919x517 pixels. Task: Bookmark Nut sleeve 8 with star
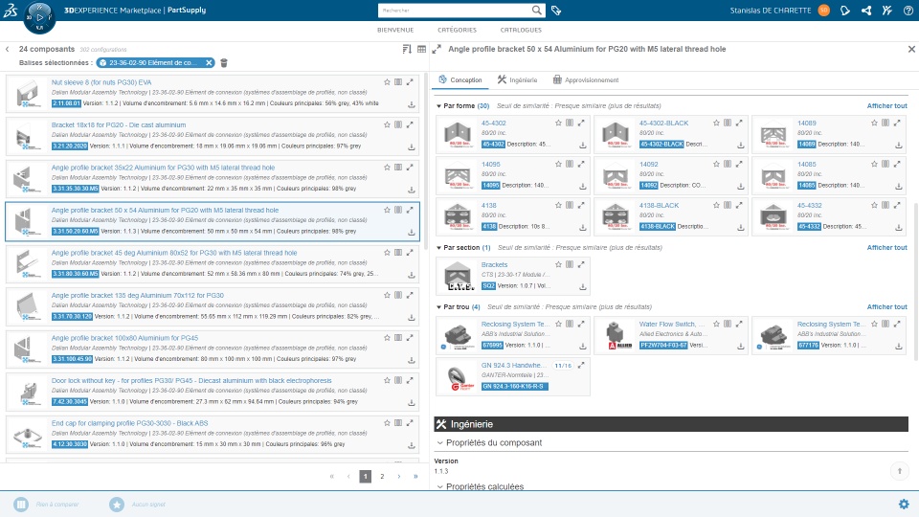click(x=387, y=82)
